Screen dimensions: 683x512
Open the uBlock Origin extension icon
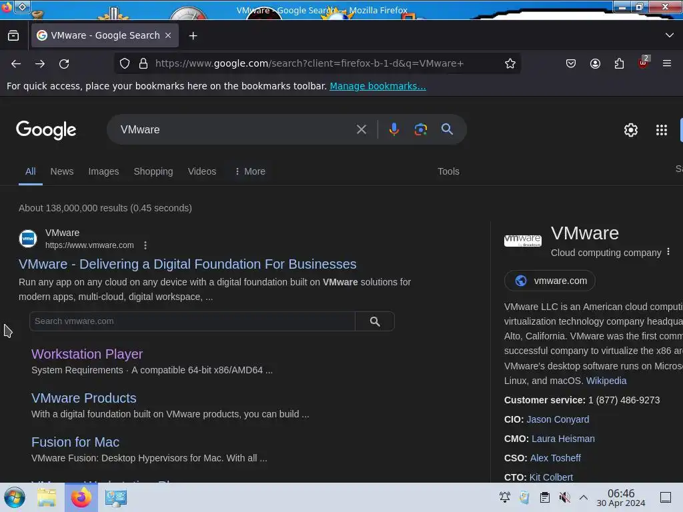[x=643, y=63]
